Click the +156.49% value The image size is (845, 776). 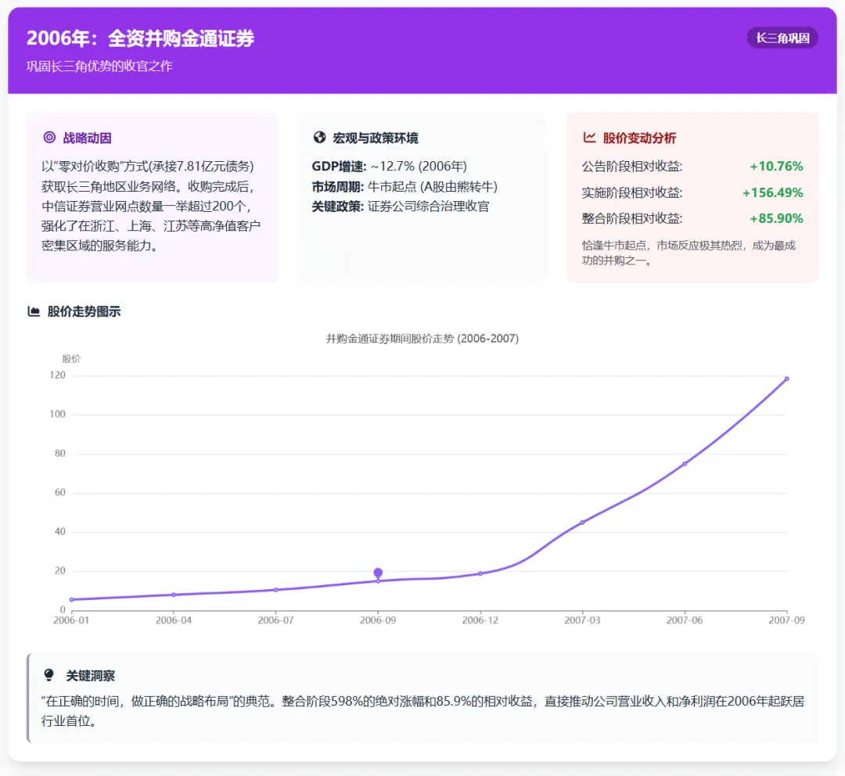click(772, 192)
